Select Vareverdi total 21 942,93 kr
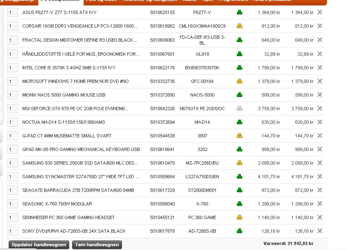 click(x=288, y=243)
